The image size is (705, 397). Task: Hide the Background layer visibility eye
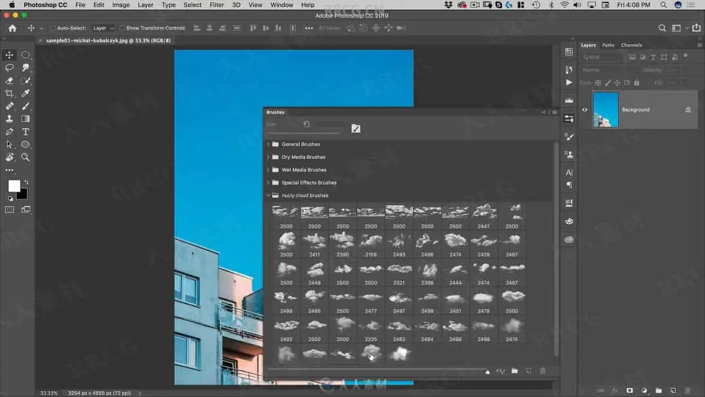pos(585,109)
